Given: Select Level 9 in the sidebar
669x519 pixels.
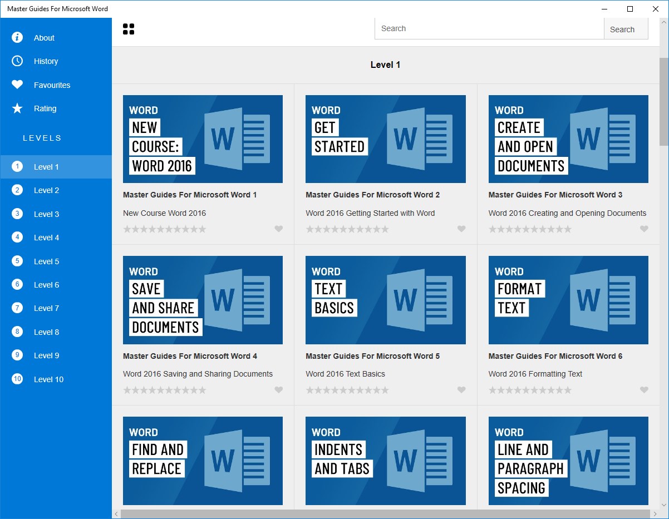Looking at the screenshot, I should (56, 355).
